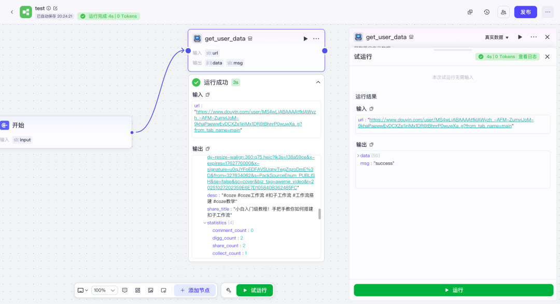The height and width of the screenshot is (304, 560).
Task: Open the debug wrench tool
Action: (229, 291)
